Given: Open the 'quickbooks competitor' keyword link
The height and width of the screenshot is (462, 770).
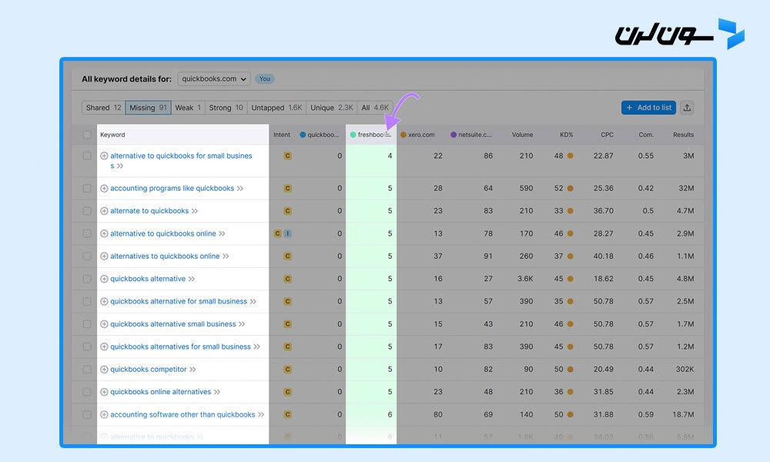Looking at the screenshot, I should 149,369.
